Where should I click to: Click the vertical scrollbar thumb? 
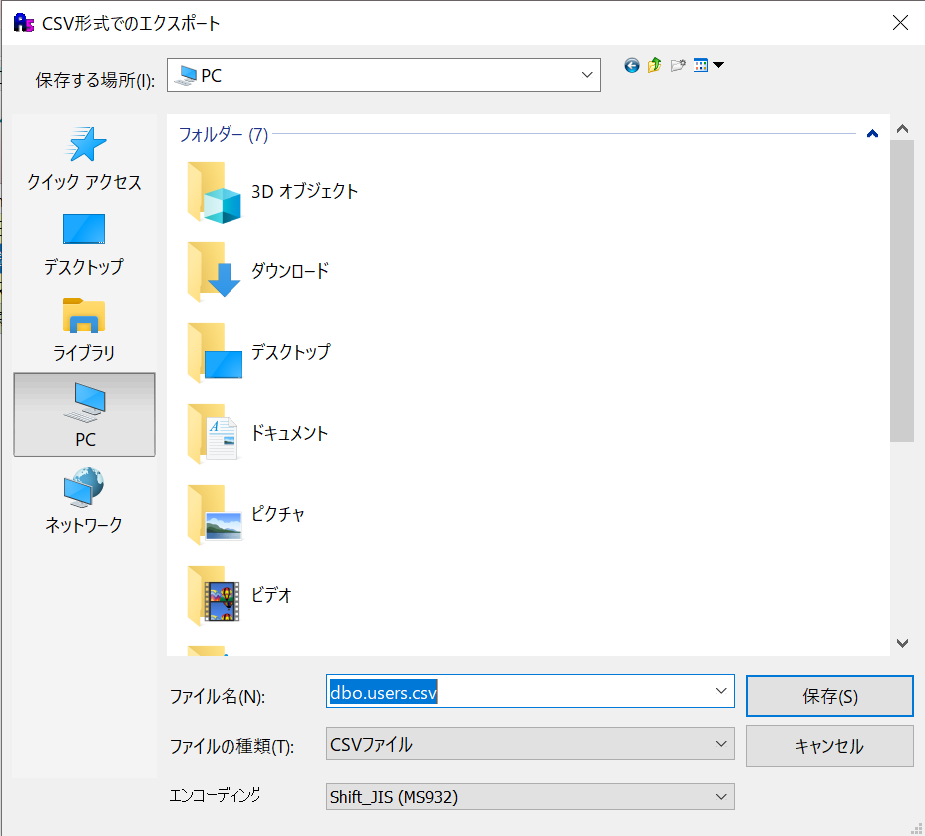[x=902, y=291]
